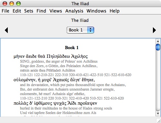Image resolution: width=161 pixels, height=123 pixels.
Task: Click the line 'hurled in their multitudes to the house'
Action: pyautogui.click(x=66, y=108)
